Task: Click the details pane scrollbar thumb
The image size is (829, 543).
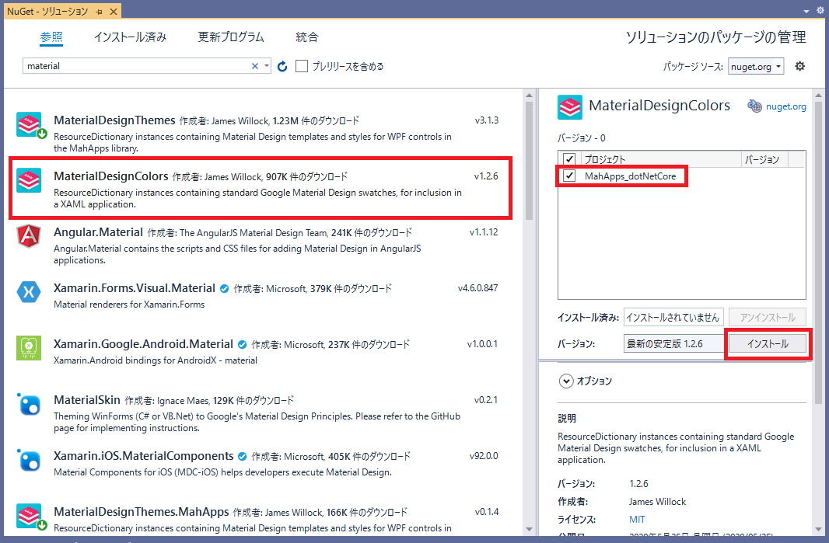Action: (x=818, y=252)
